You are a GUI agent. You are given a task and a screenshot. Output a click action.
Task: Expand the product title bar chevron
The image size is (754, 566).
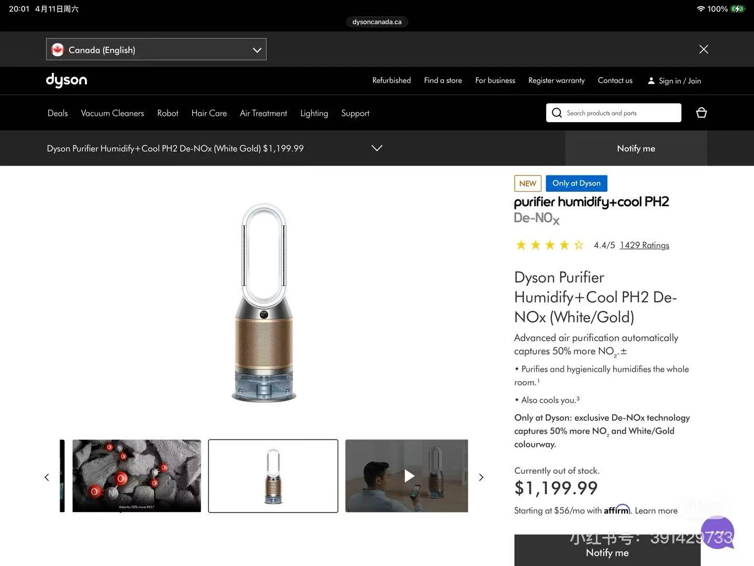pyautogui.click(x=376, y=148)
